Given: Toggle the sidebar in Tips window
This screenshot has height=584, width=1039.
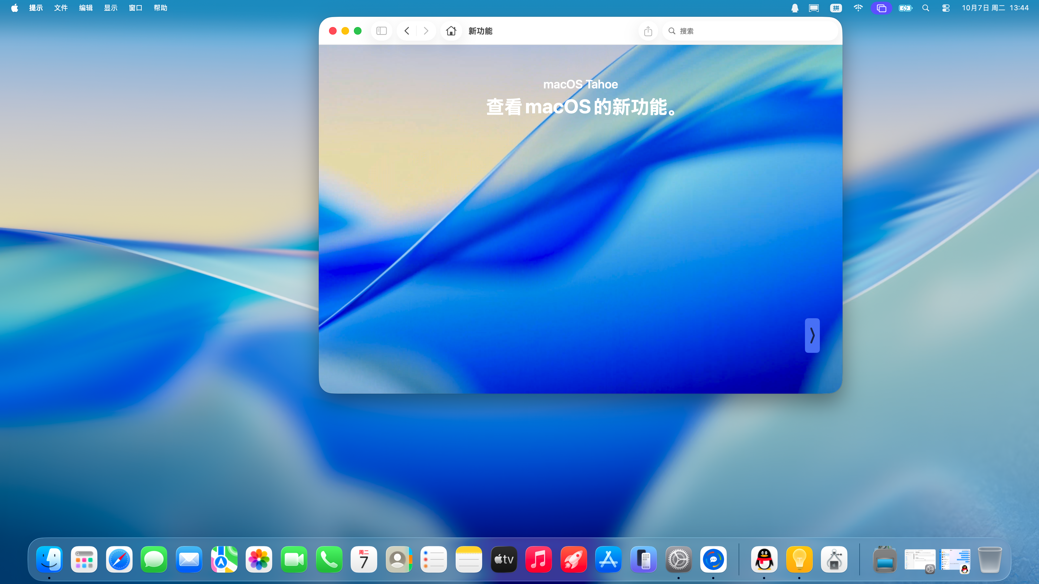Looking at the screenshot, I should 381,31.
